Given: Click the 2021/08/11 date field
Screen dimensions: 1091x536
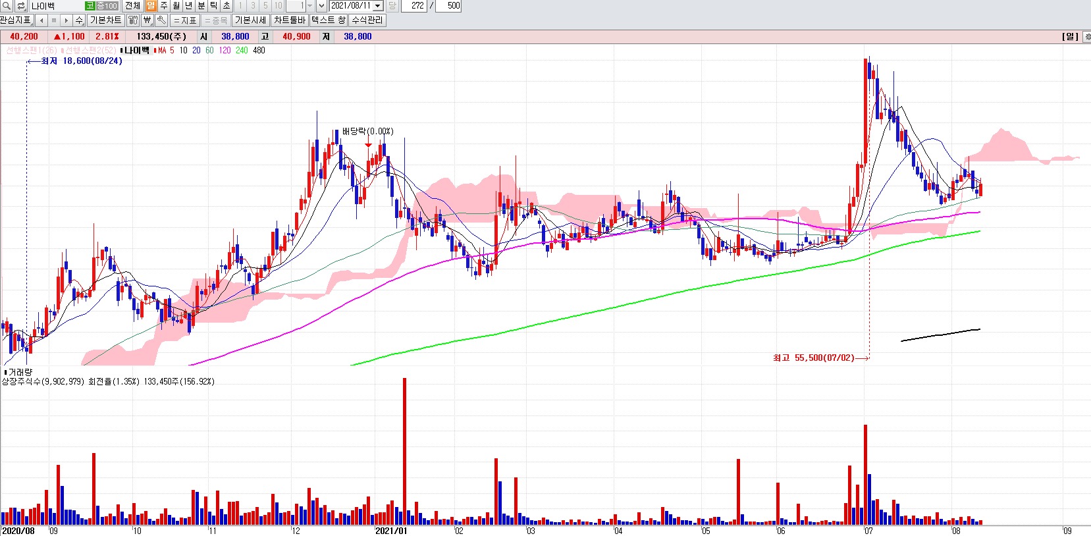Looking at the screenshot, I should [351, 5].
